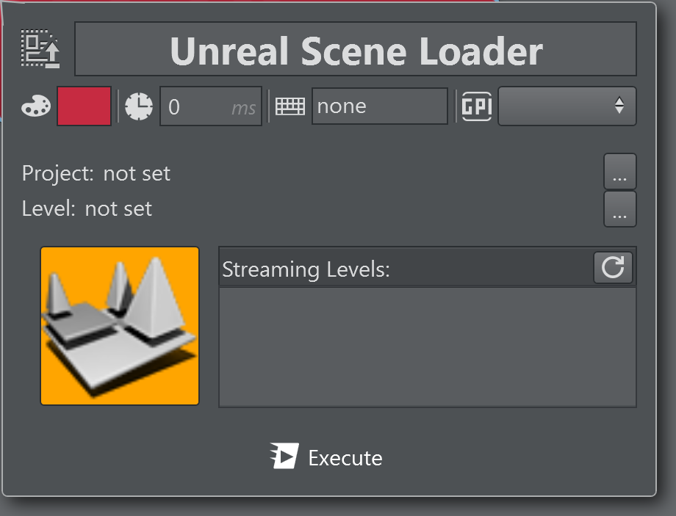This screenshot has height=516, width=676.
Task: Click the keyboard shortcut icon
Action: (290, 107)
